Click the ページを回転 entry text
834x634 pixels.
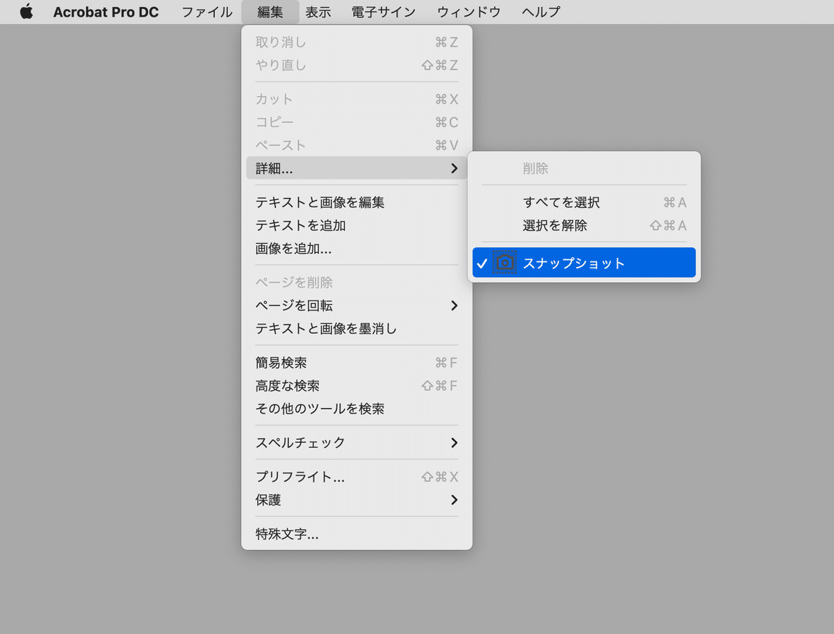pos(294,305)
